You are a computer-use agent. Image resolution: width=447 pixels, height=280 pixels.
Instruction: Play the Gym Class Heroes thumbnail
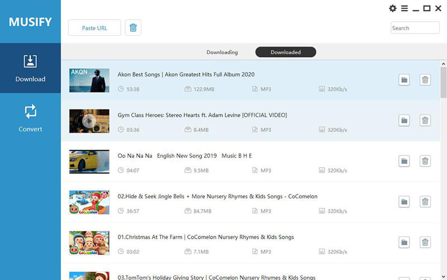89,121
